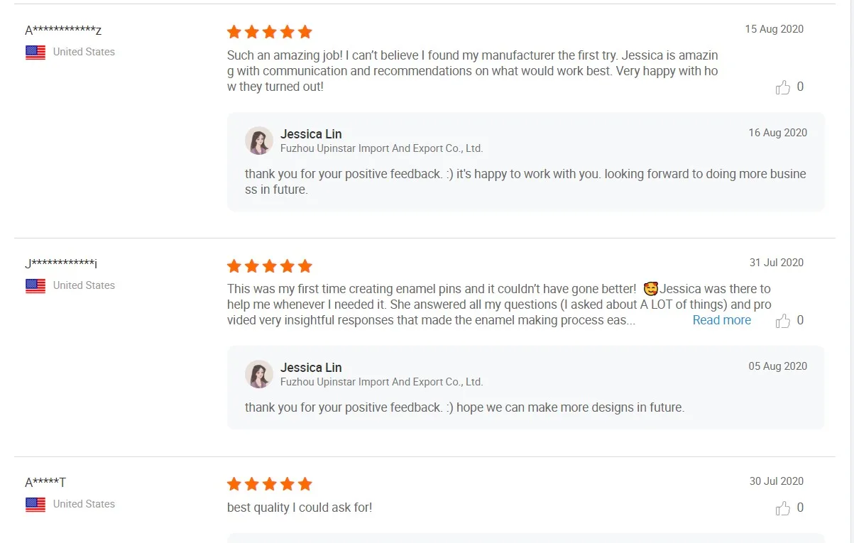Select reviewer name A************z
854x543 pixels.
[x=63, y=31]
